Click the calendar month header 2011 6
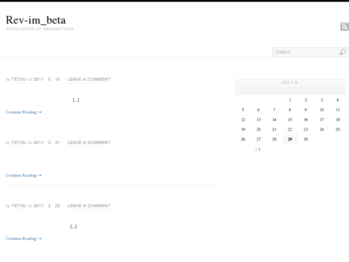Viewport: 349px width, 262px height. 290,83
